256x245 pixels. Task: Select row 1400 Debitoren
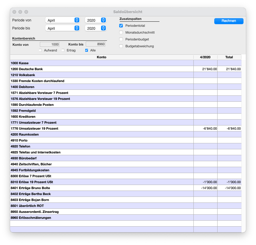click(x=126, y=87)
